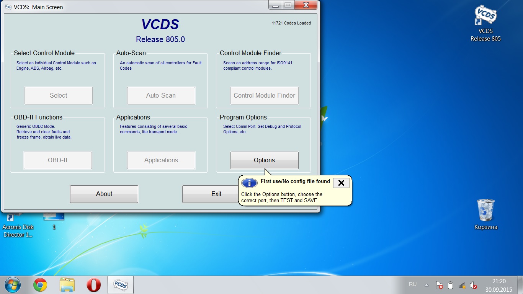Click the Program Options group label

[x=243, y=118]
